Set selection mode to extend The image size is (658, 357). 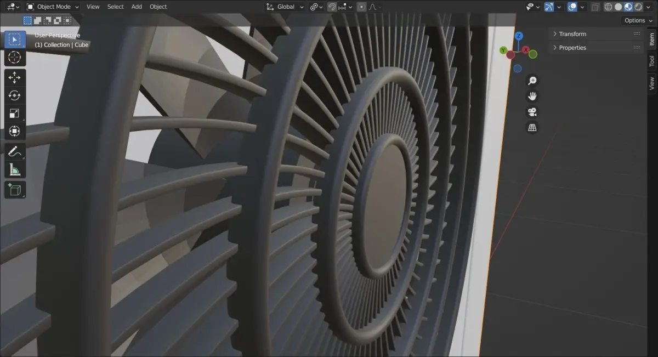pyautogui.click(x=37, y=20)
